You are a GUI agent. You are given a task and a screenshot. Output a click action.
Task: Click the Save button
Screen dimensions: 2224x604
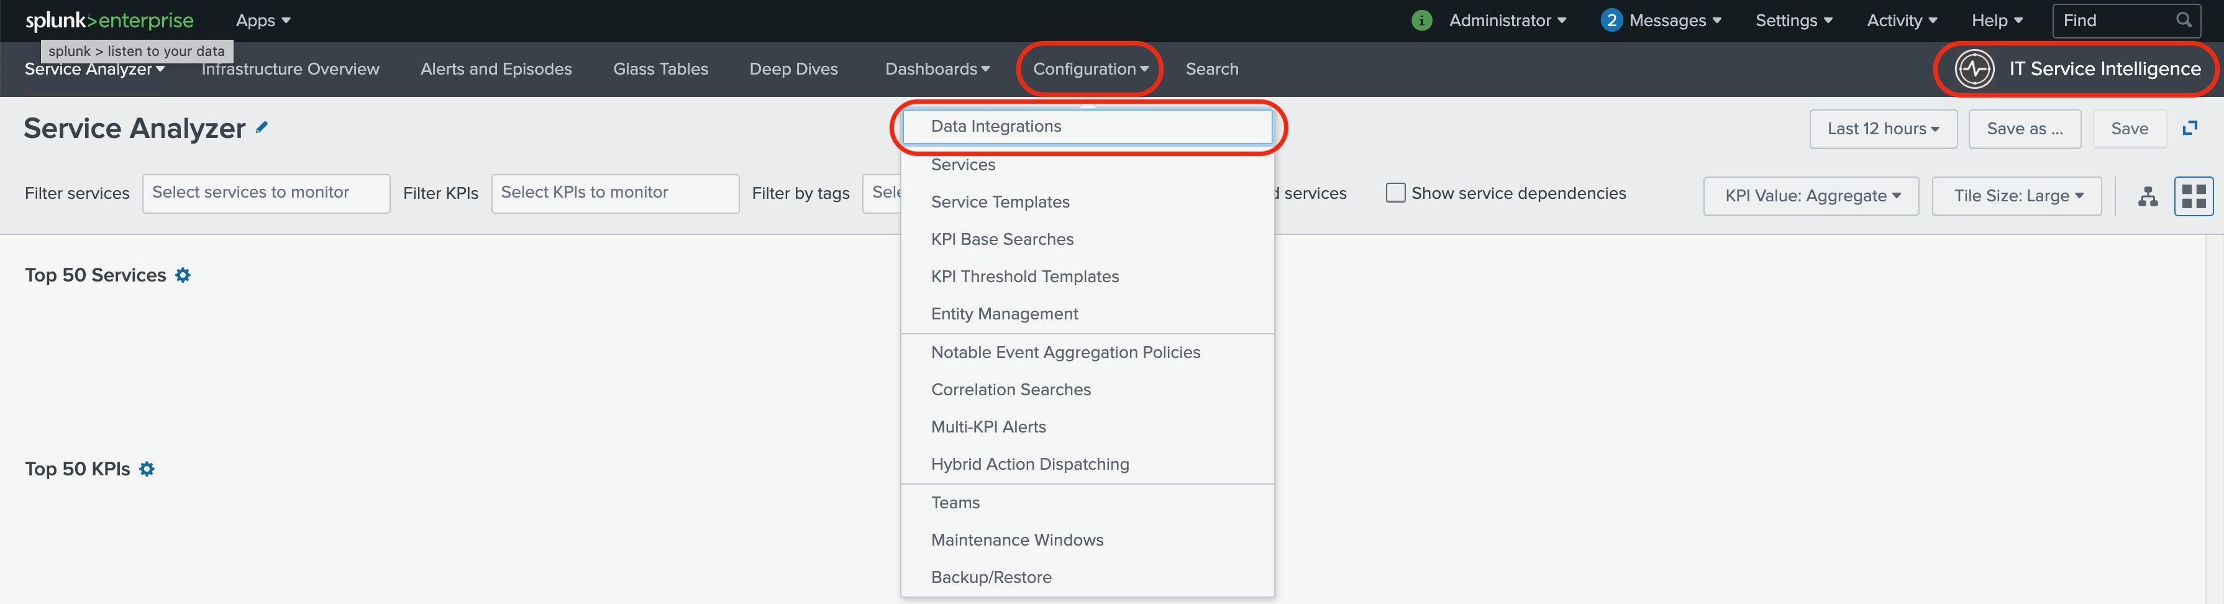point(2129,129)
